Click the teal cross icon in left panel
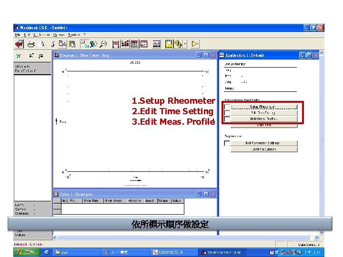 [19, 56]
